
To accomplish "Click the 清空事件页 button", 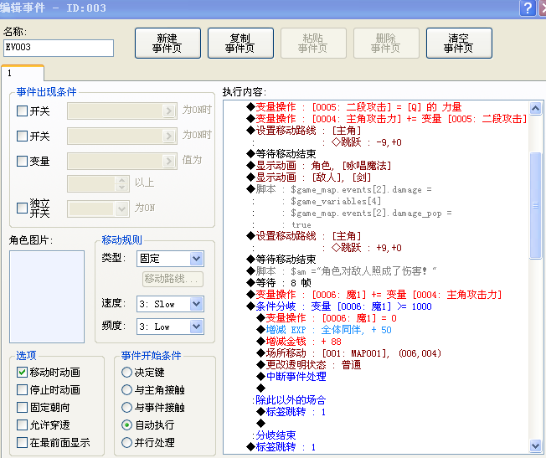I will coord(459,43).
